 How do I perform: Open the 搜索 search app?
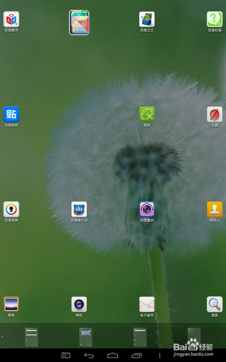pyautogui.click(x=215, y=304)
